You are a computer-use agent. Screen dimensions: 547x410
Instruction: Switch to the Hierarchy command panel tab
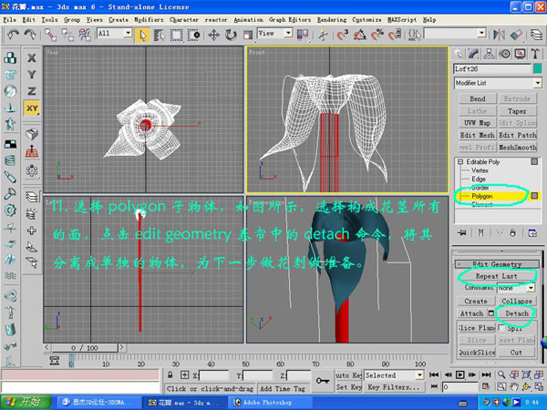point(489,54)
